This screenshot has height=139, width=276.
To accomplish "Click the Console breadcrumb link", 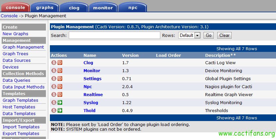I will coord(9,16).
